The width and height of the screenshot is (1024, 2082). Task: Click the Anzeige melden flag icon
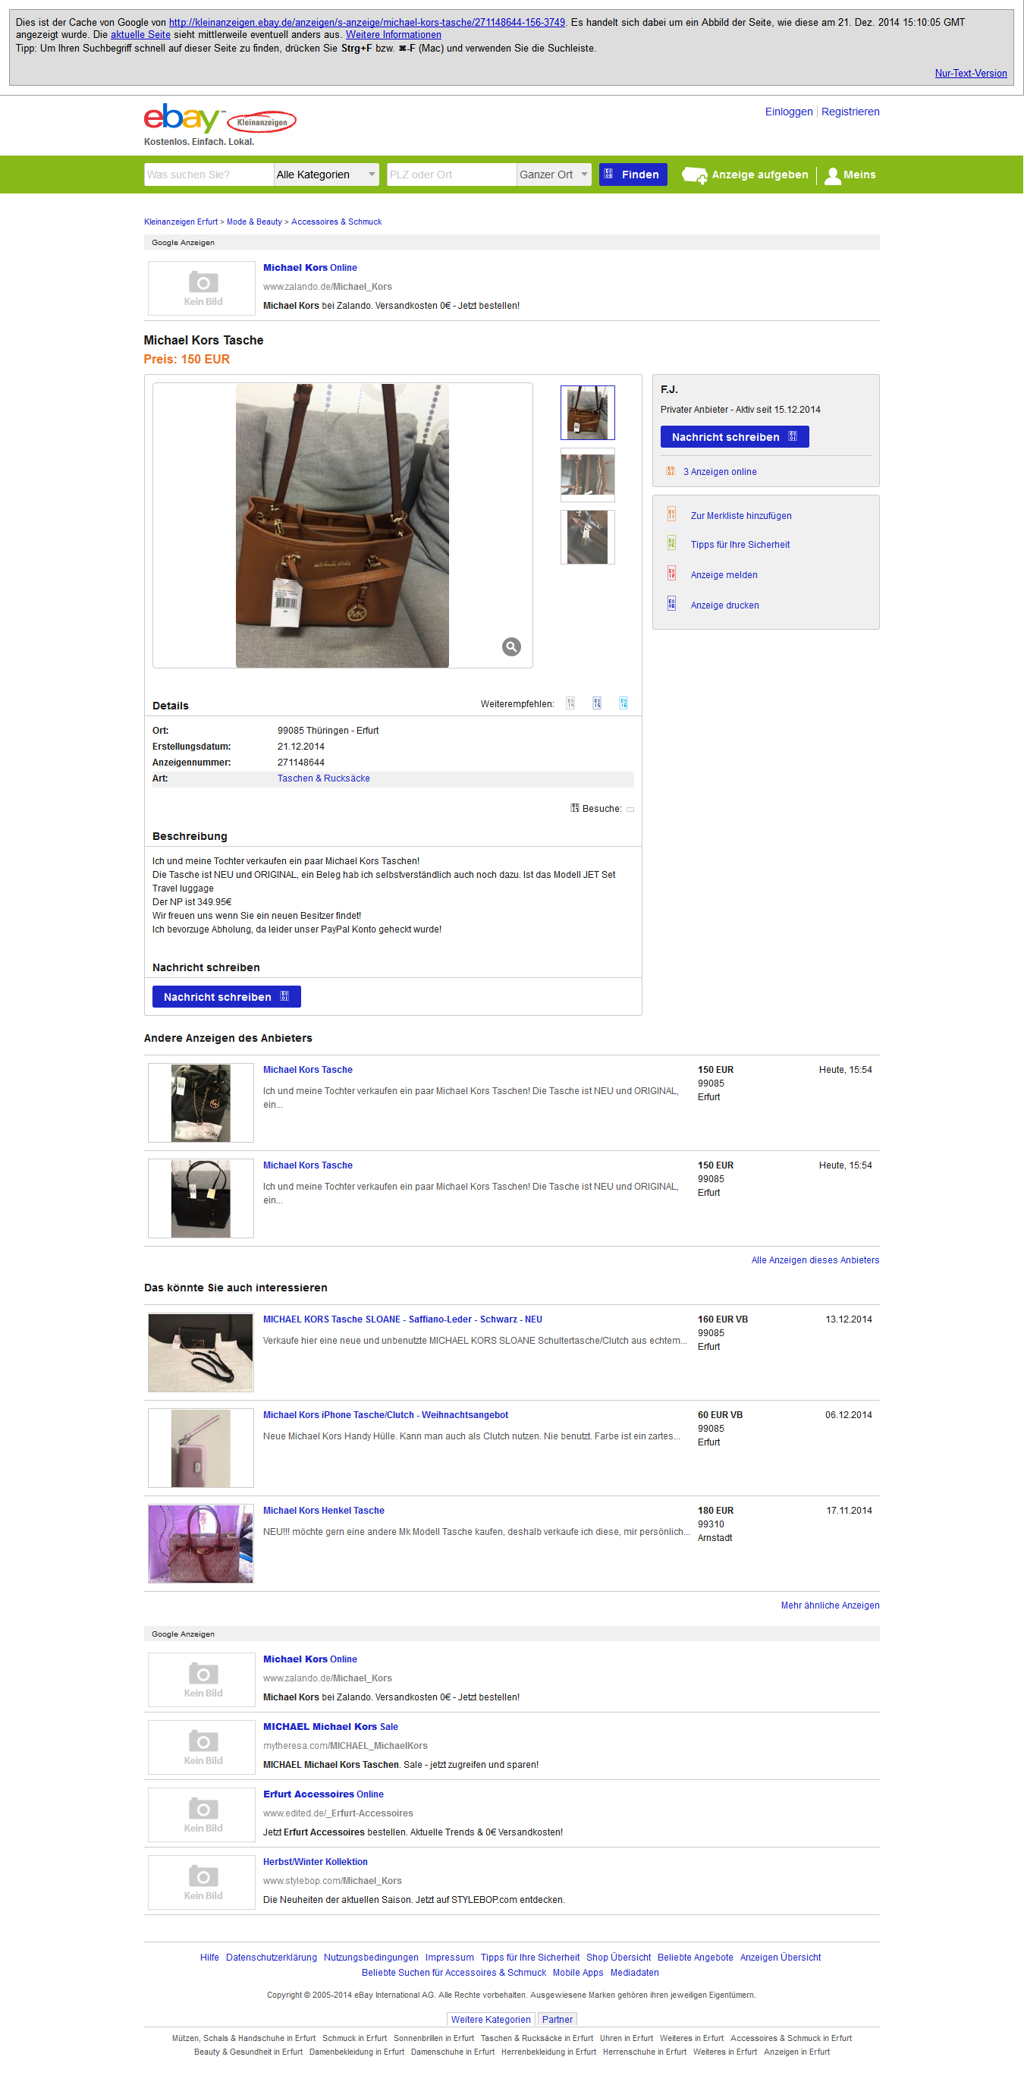pyautogui.click(x=671, y=573)
